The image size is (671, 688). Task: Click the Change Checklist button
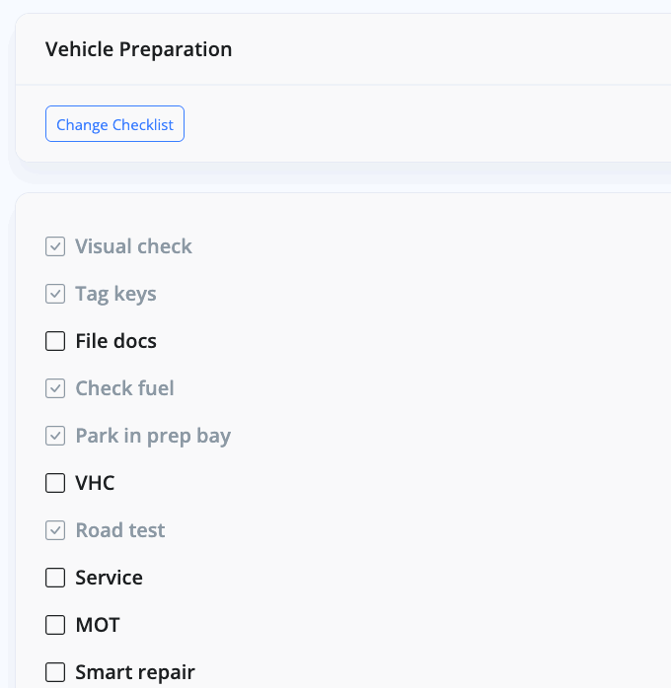pos(114,125)
